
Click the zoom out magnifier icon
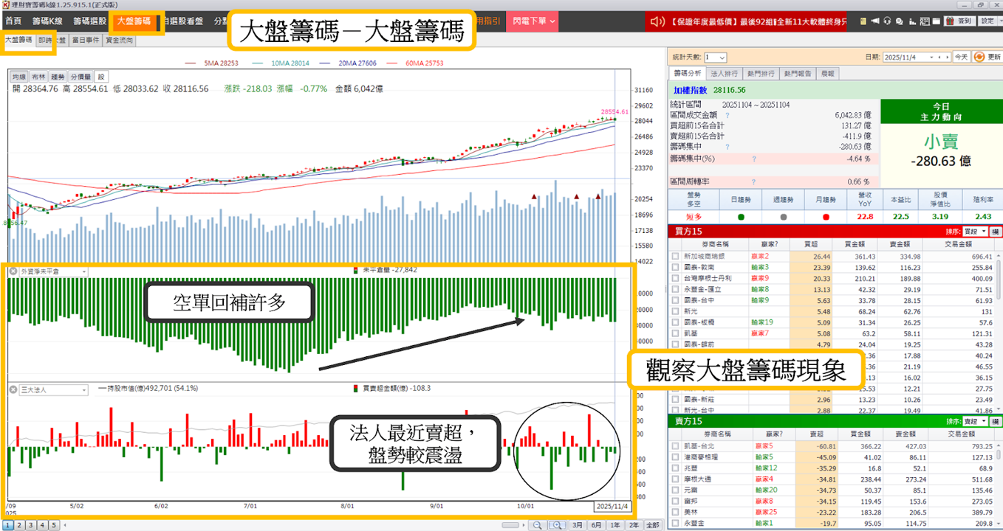pos(537,525)
